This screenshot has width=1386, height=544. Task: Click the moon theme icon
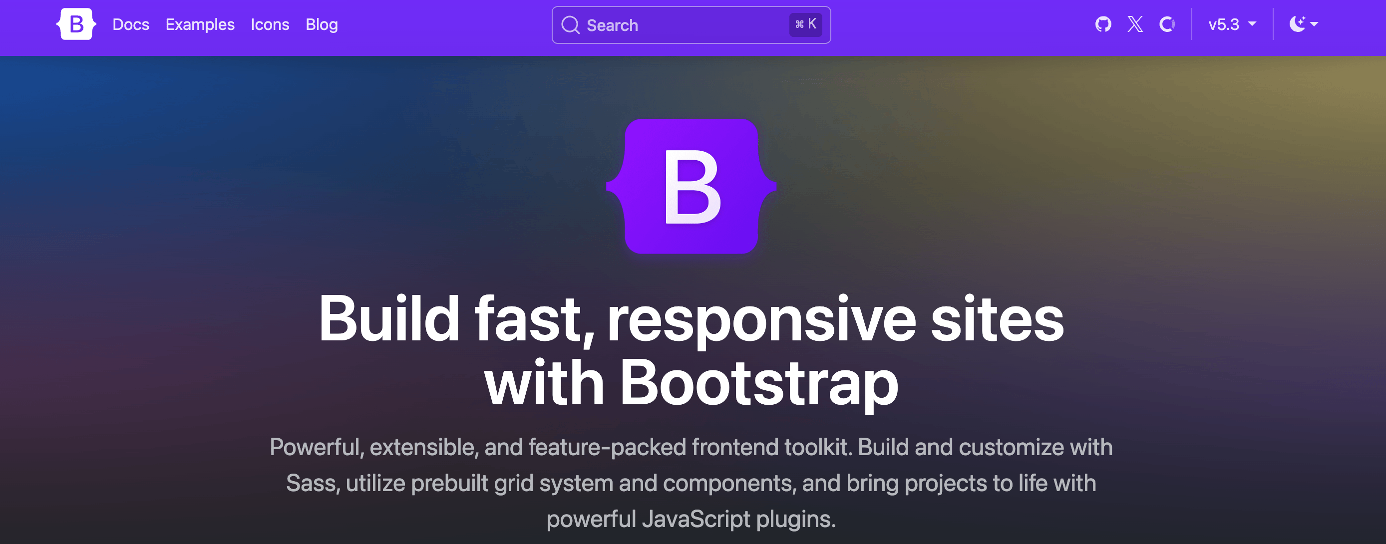coord(1297,24)
